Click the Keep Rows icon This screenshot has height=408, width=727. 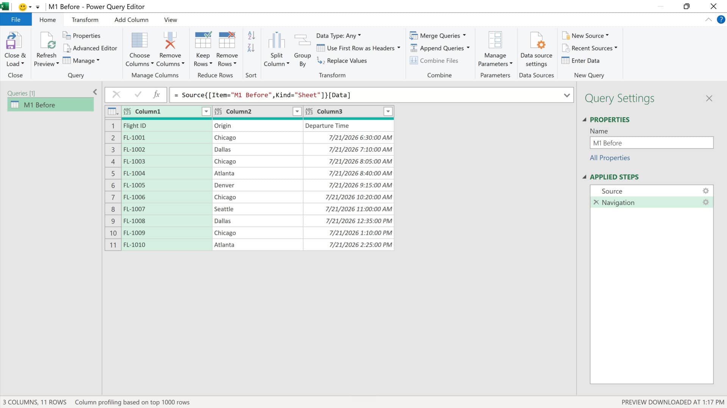pyautogui.click(x=203, y=40)
